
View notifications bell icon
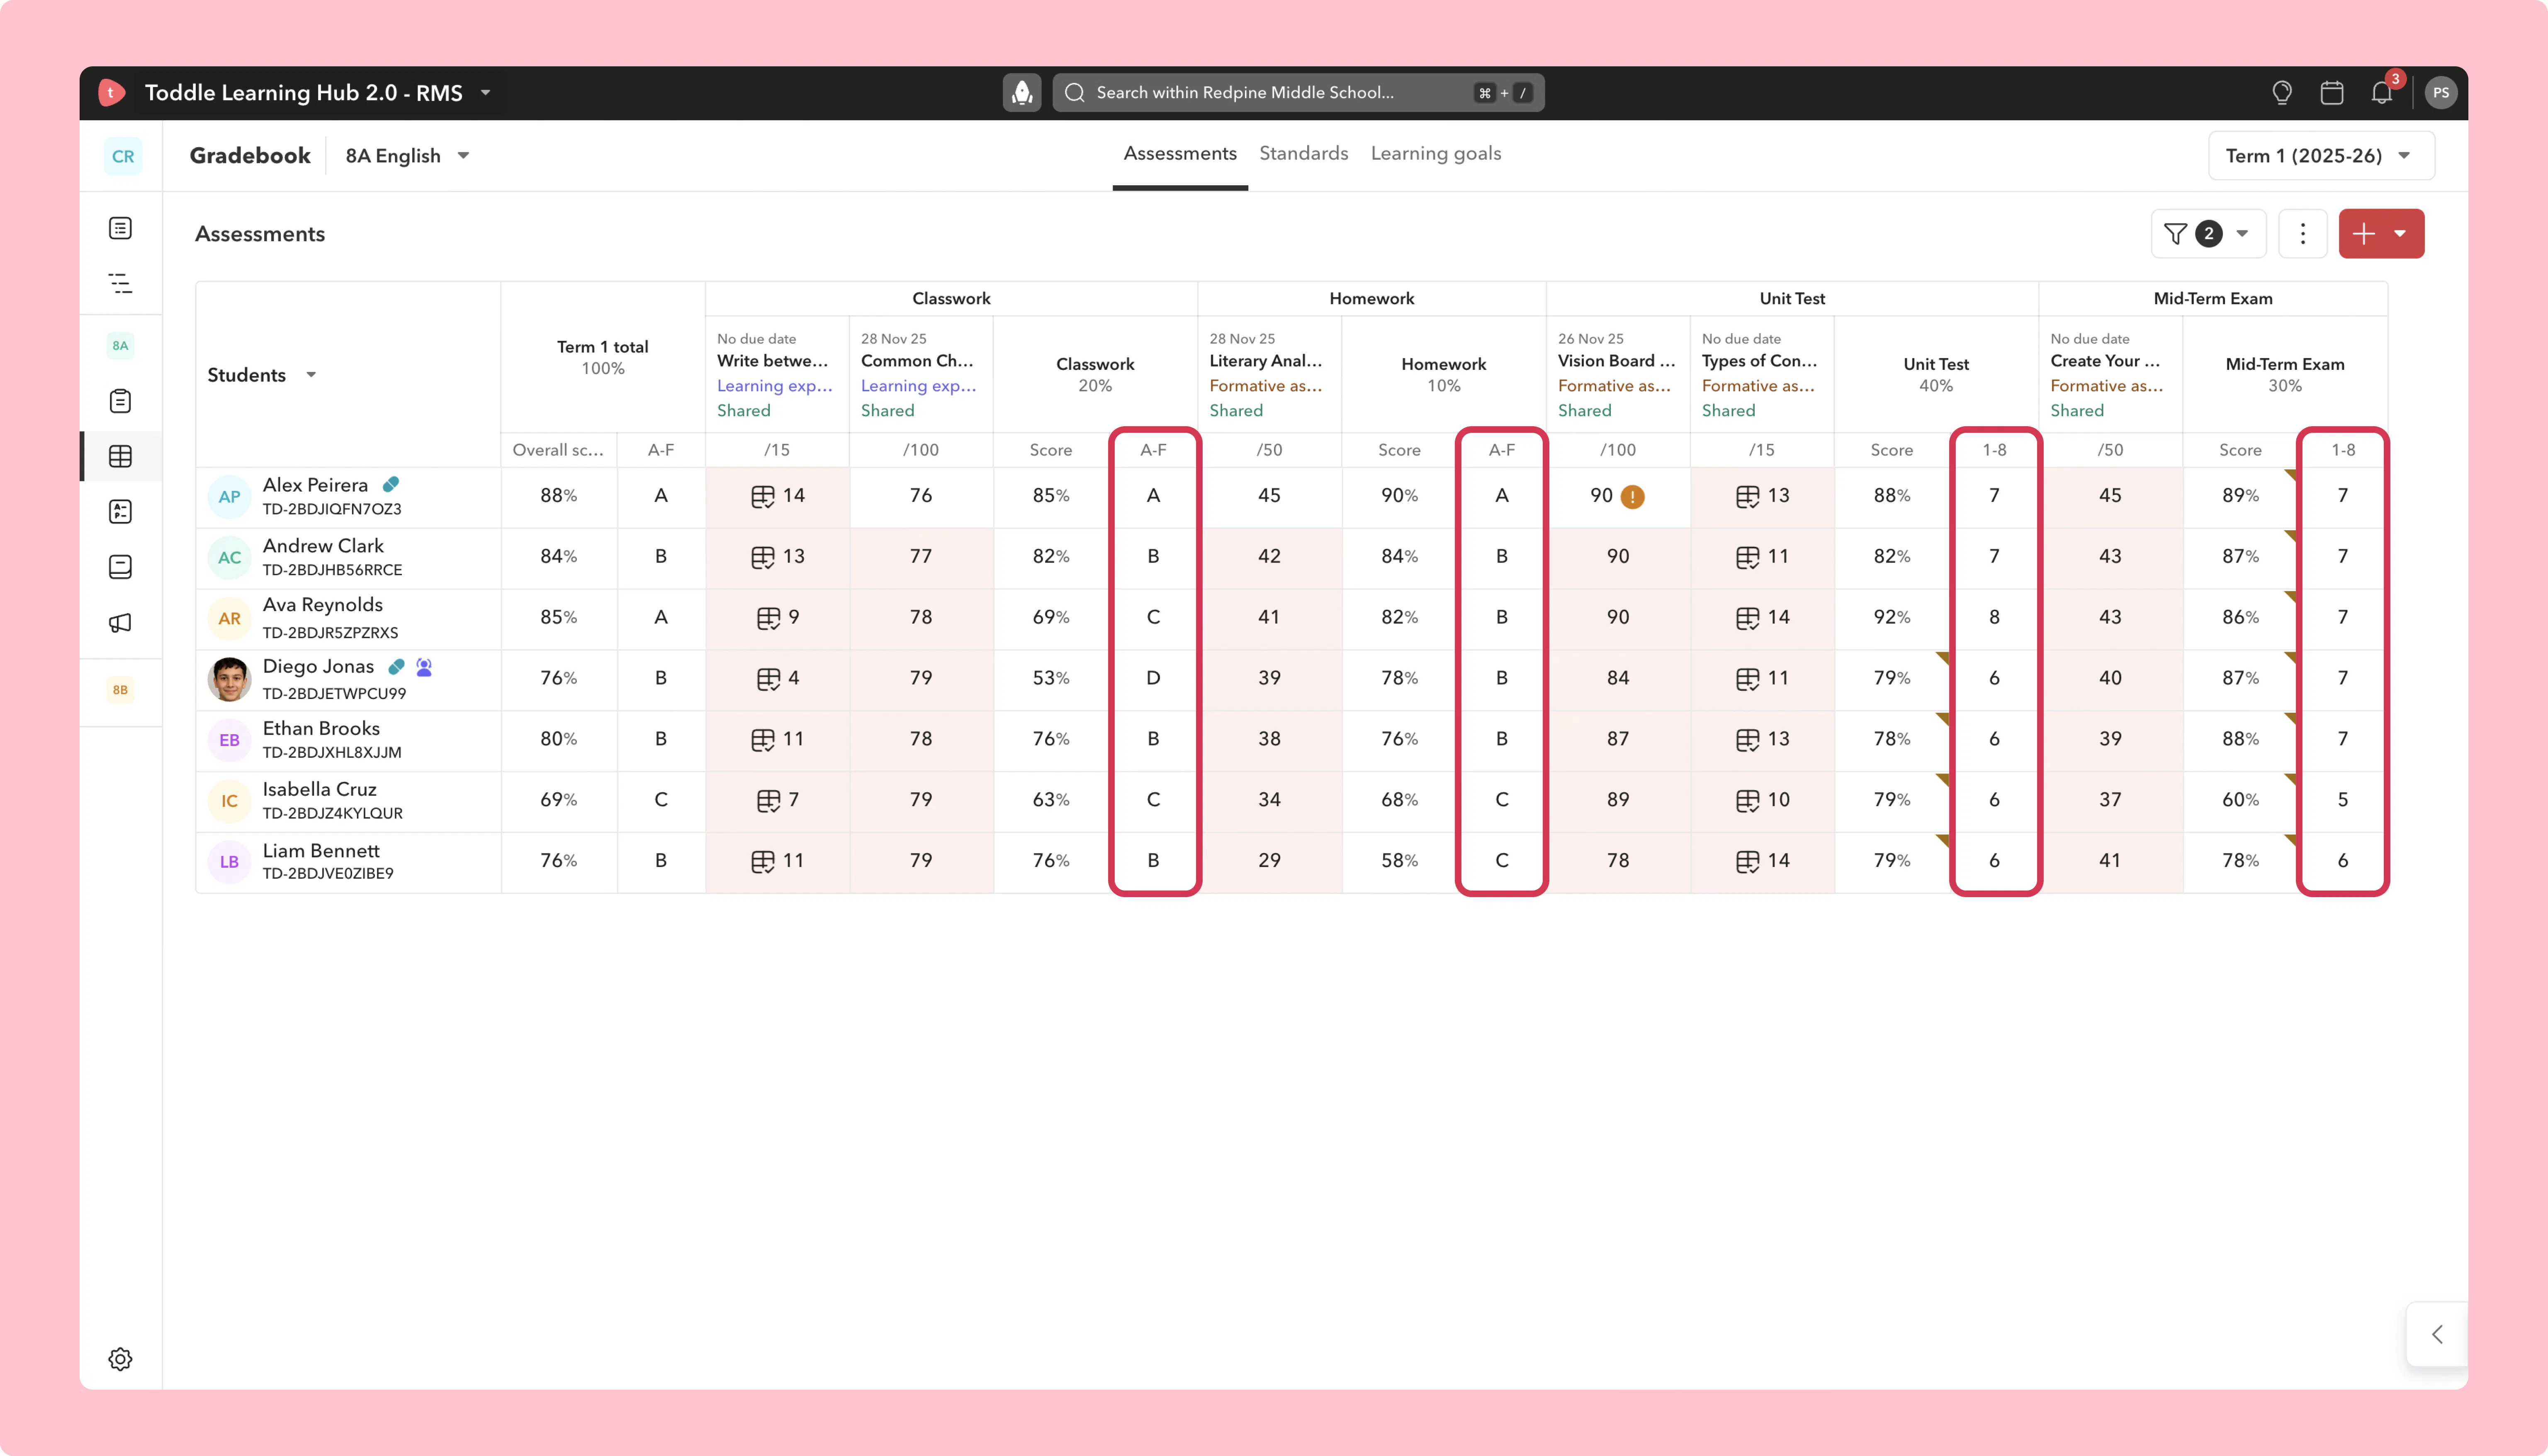(2382, 93)
